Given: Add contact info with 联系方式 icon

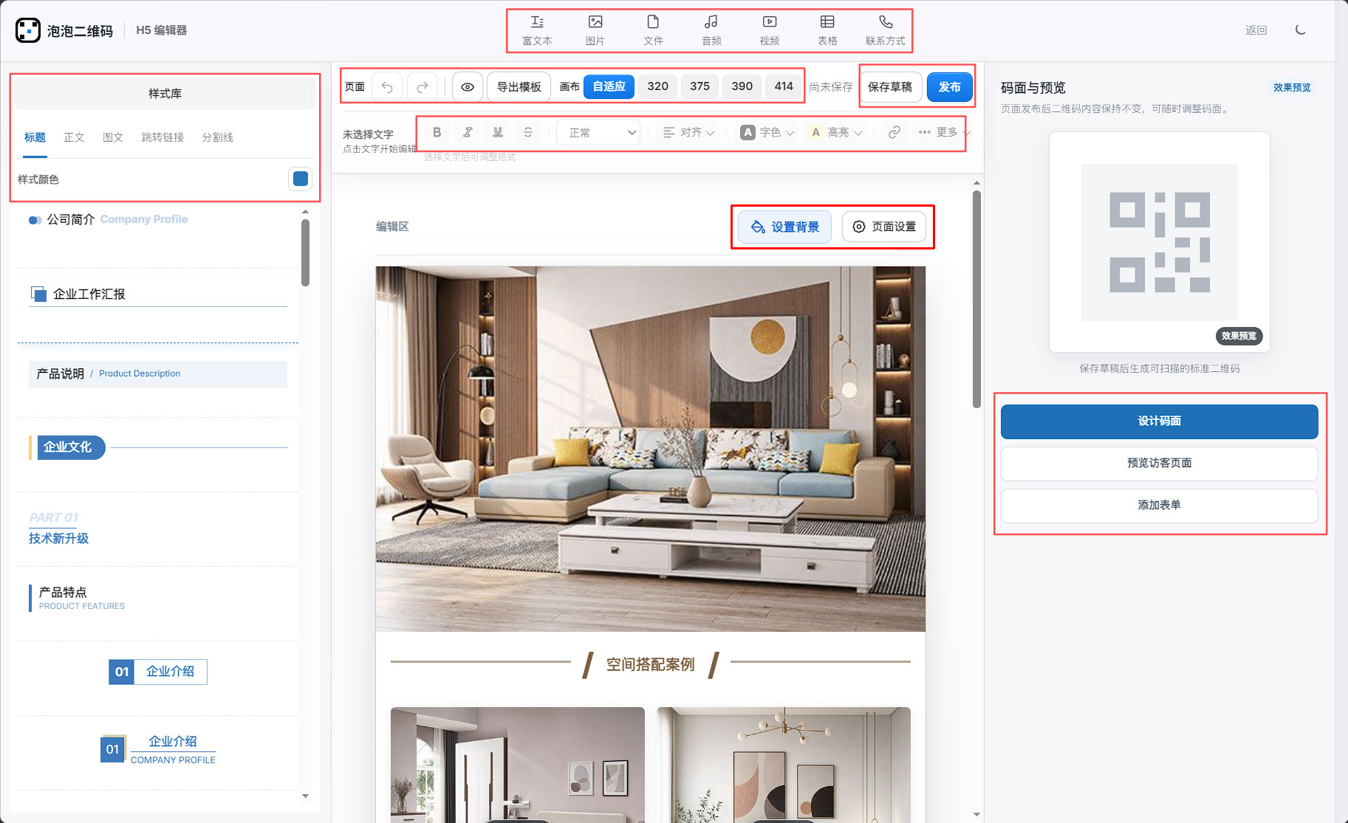Looking at the screenshot, I should [886, 30].
